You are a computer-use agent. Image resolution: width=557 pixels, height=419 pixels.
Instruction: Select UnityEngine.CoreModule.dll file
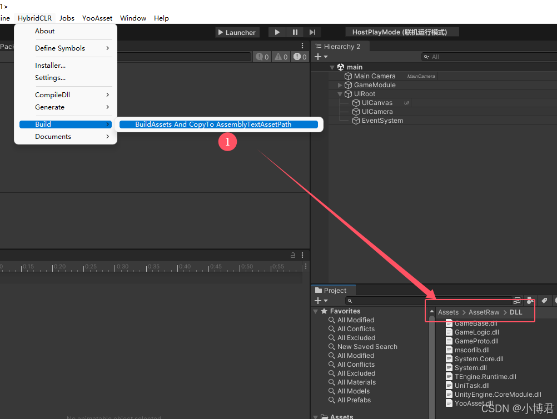494,394
